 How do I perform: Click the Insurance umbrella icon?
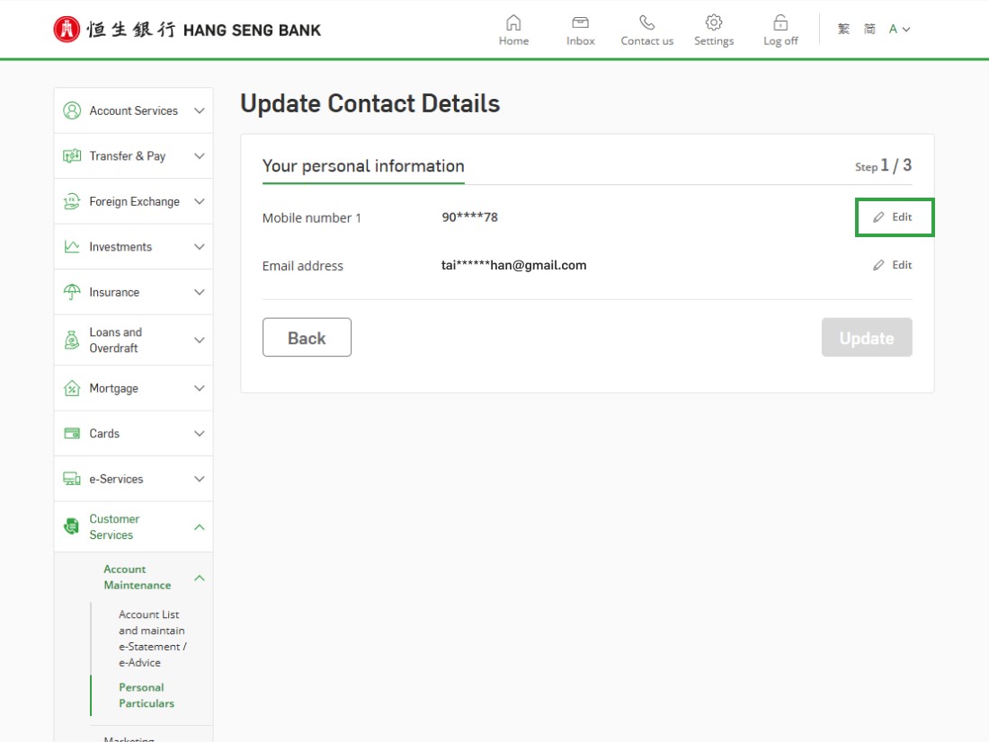tap(72, 292)
